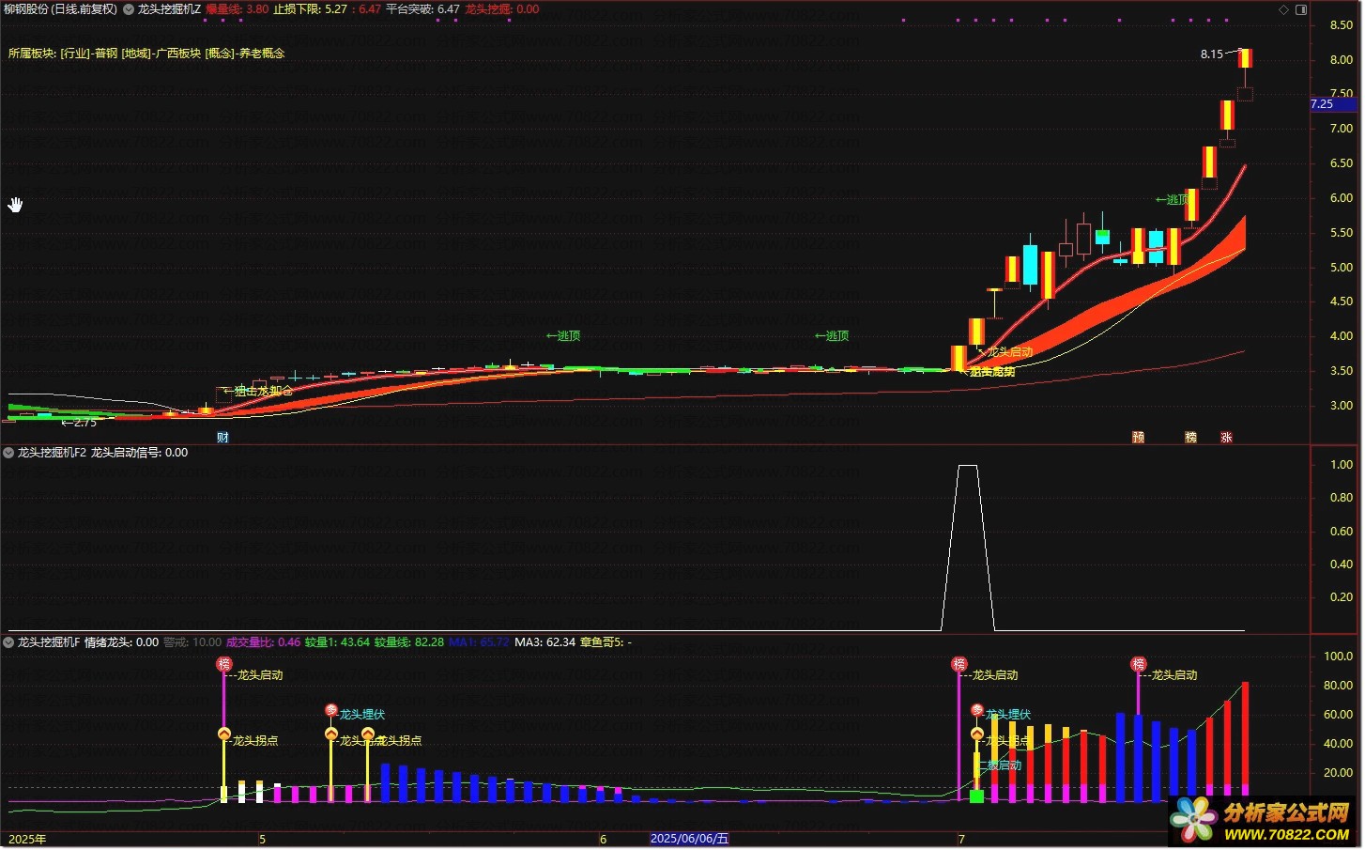Expand the 龙头挖掘机F panel arrow
This screenshot has height=850, width=1365.
tap(8, 642)
